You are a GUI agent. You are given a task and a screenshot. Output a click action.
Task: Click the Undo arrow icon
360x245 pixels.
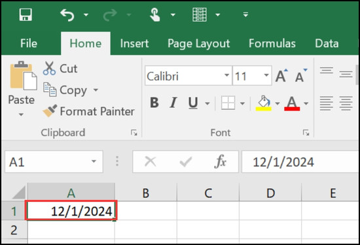67,15
